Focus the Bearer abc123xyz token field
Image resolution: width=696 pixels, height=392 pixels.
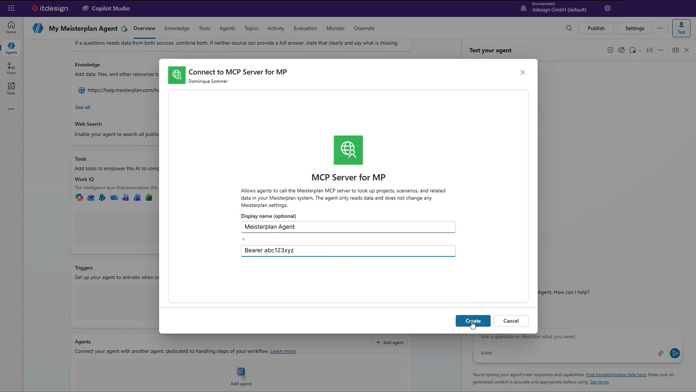348,251
